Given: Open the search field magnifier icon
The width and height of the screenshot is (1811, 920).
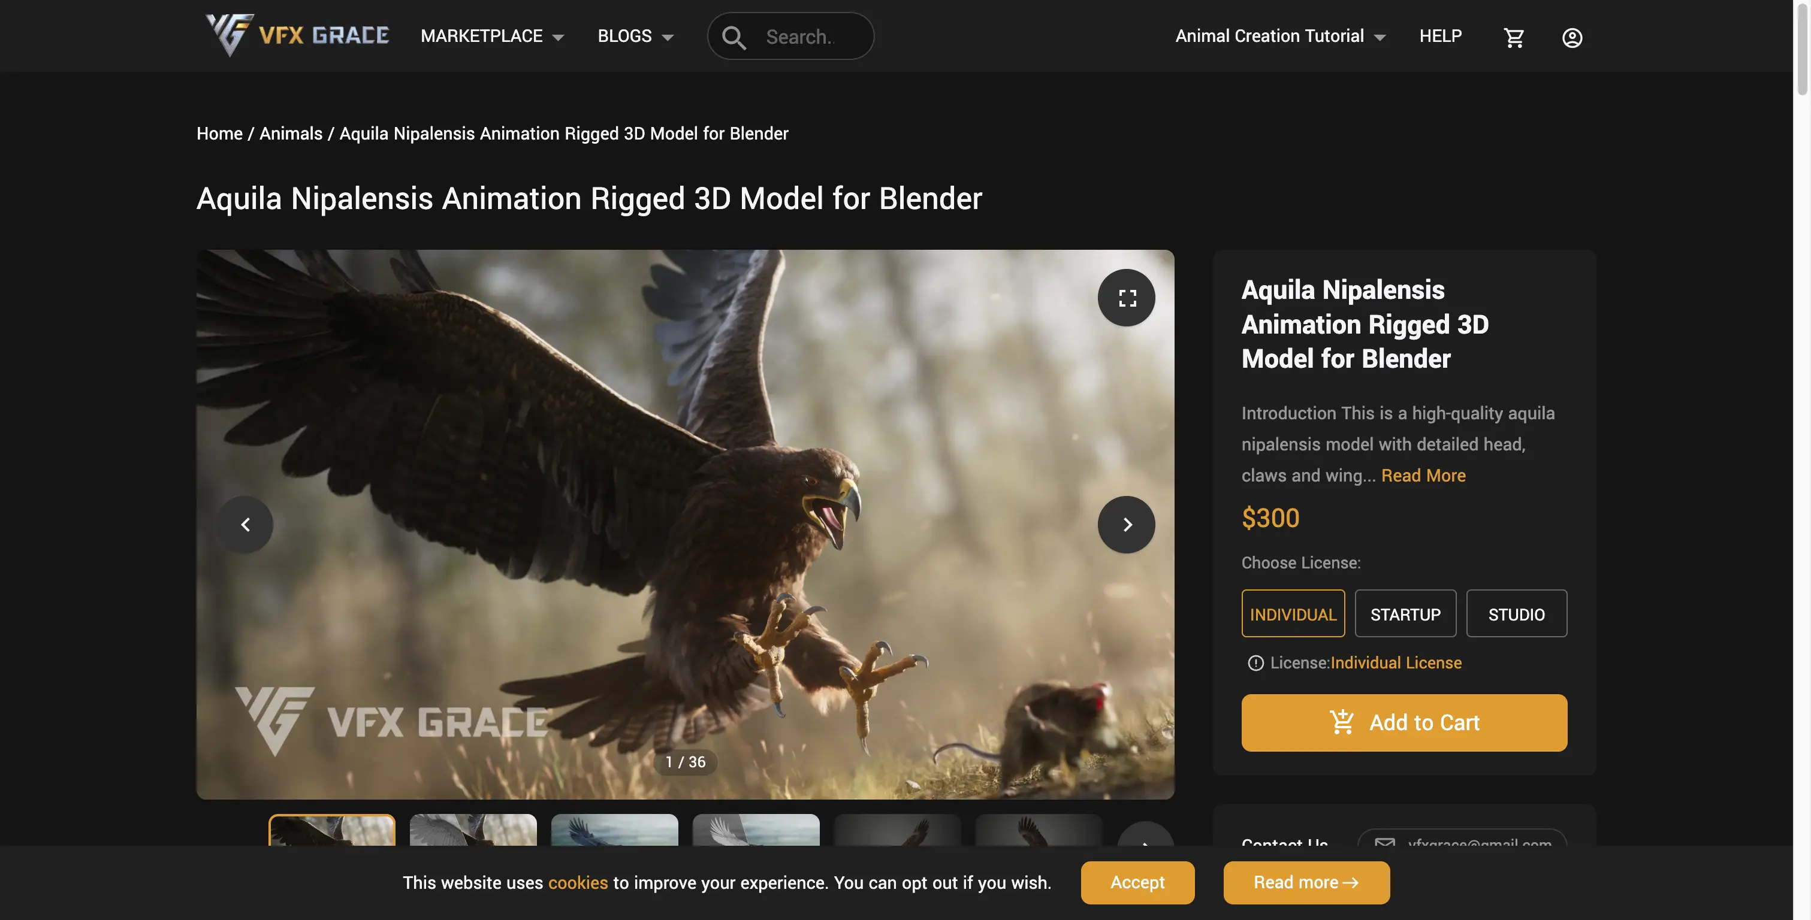Looking at the screenshot, I should pyautogui.click(x=734, y=36).
